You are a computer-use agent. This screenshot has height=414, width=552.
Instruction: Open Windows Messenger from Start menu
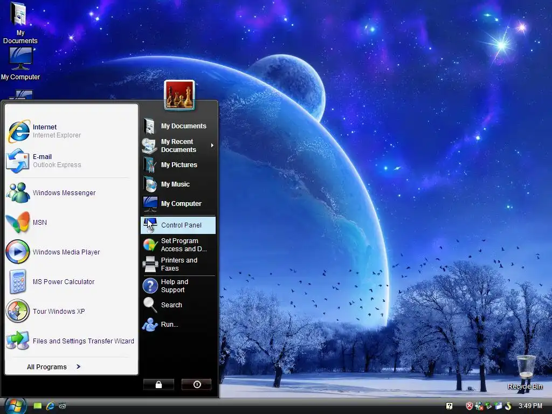coord(72,192)
